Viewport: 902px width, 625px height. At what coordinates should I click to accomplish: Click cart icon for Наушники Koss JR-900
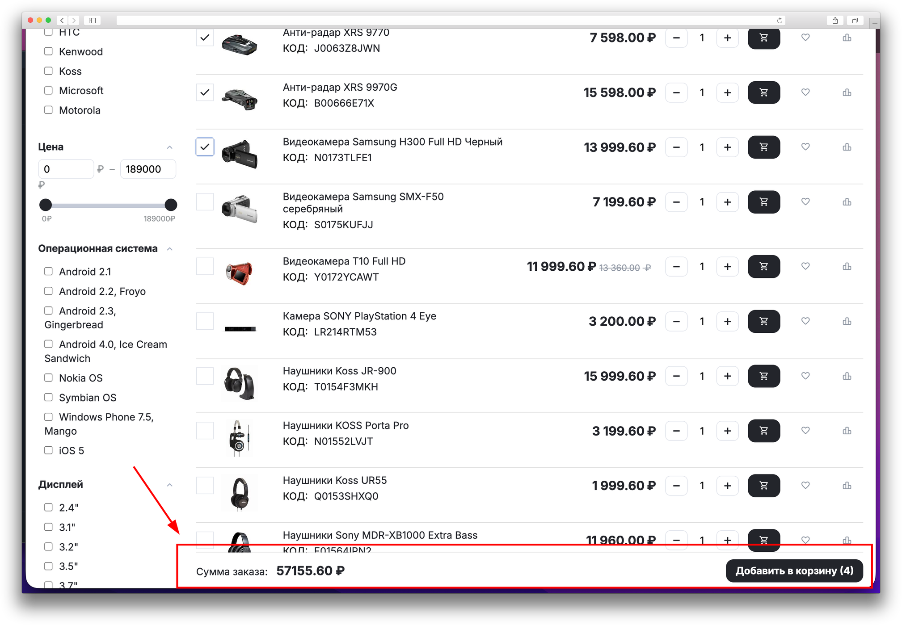click(x=763, y=376)
